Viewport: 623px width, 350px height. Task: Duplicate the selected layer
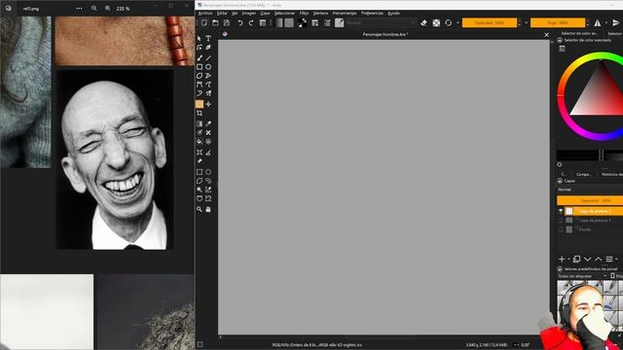[576, 260]
